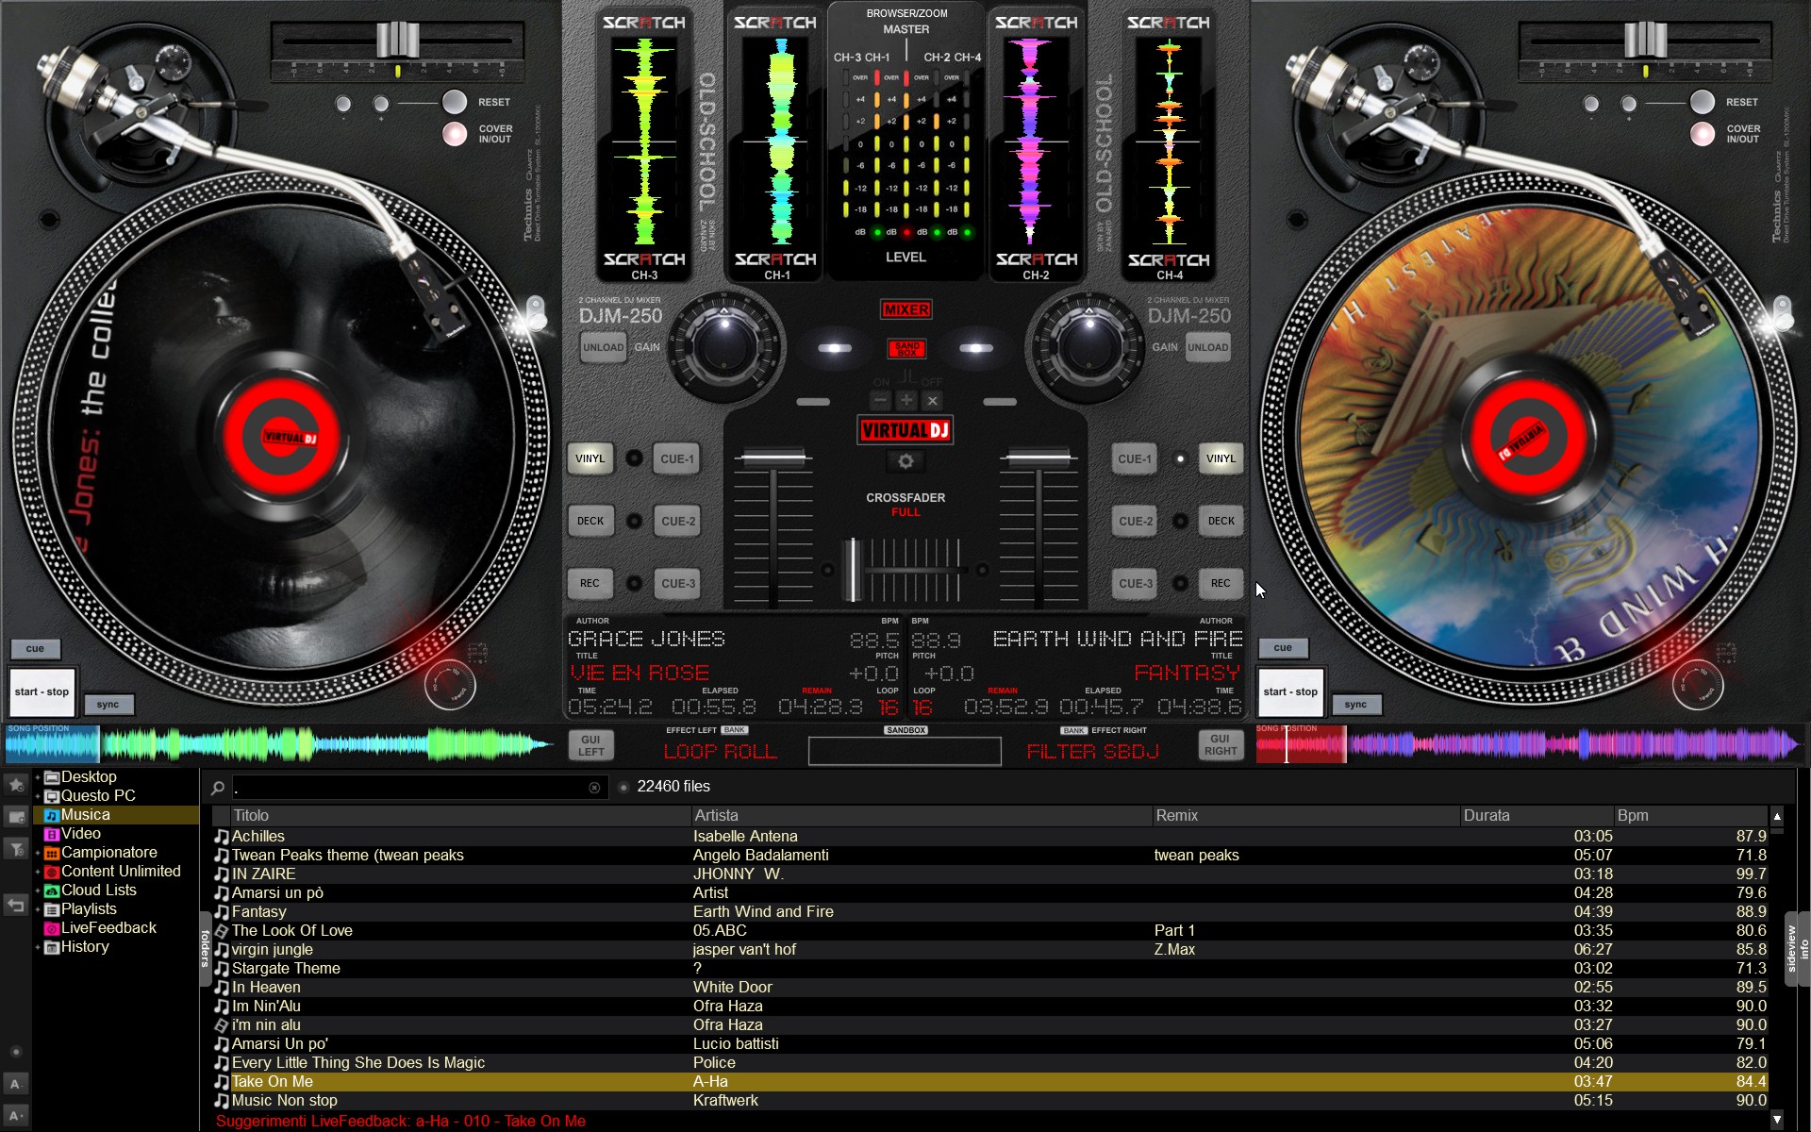Click the REC button on left deck
This screenshot has width=1811, height=1132.
[593, 583]
